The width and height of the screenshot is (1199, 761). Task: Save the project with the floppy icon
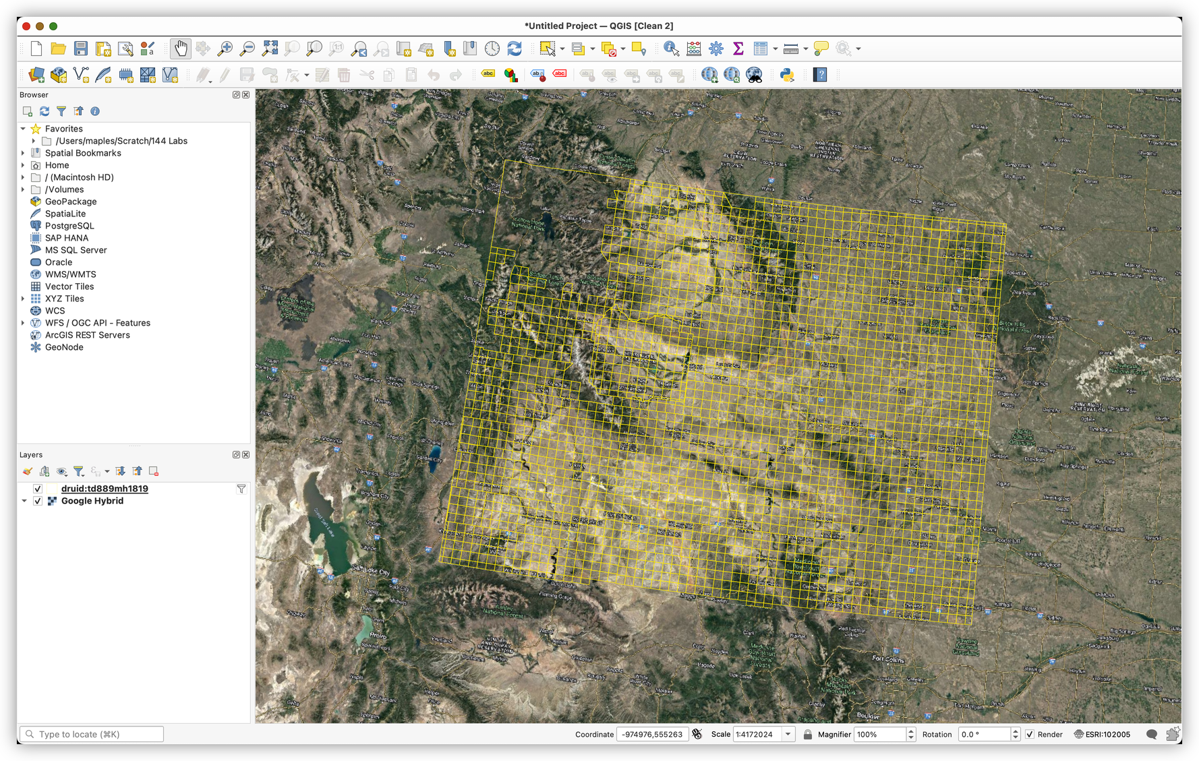[x=81, y=49]
